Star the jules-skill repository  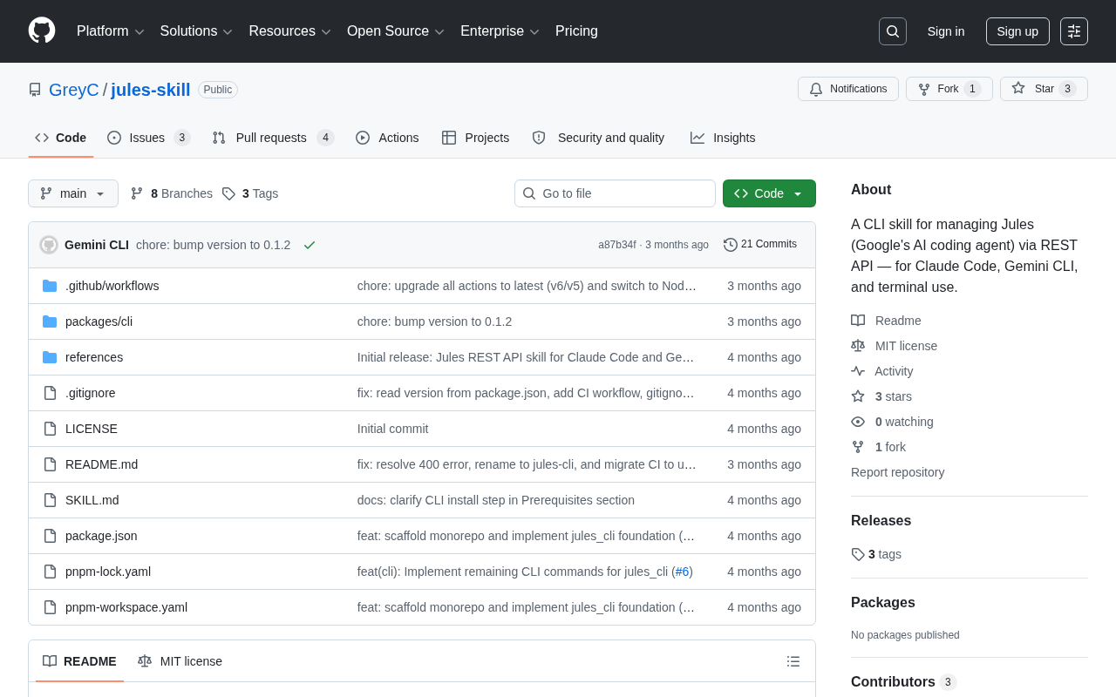tap(1044, 89)
